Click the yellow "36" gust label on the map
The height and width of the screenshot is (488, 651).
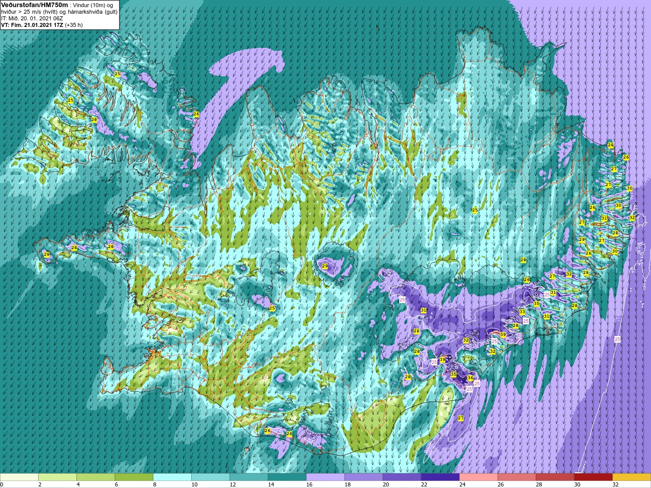(470, 378)
